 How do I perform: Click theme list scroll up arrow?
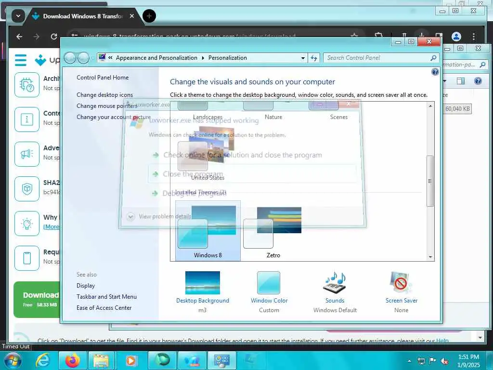coord(430,106)
